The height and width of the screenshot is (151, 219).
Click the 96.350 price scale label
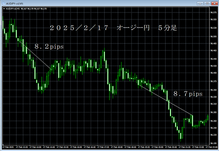(x=214, y=90)
